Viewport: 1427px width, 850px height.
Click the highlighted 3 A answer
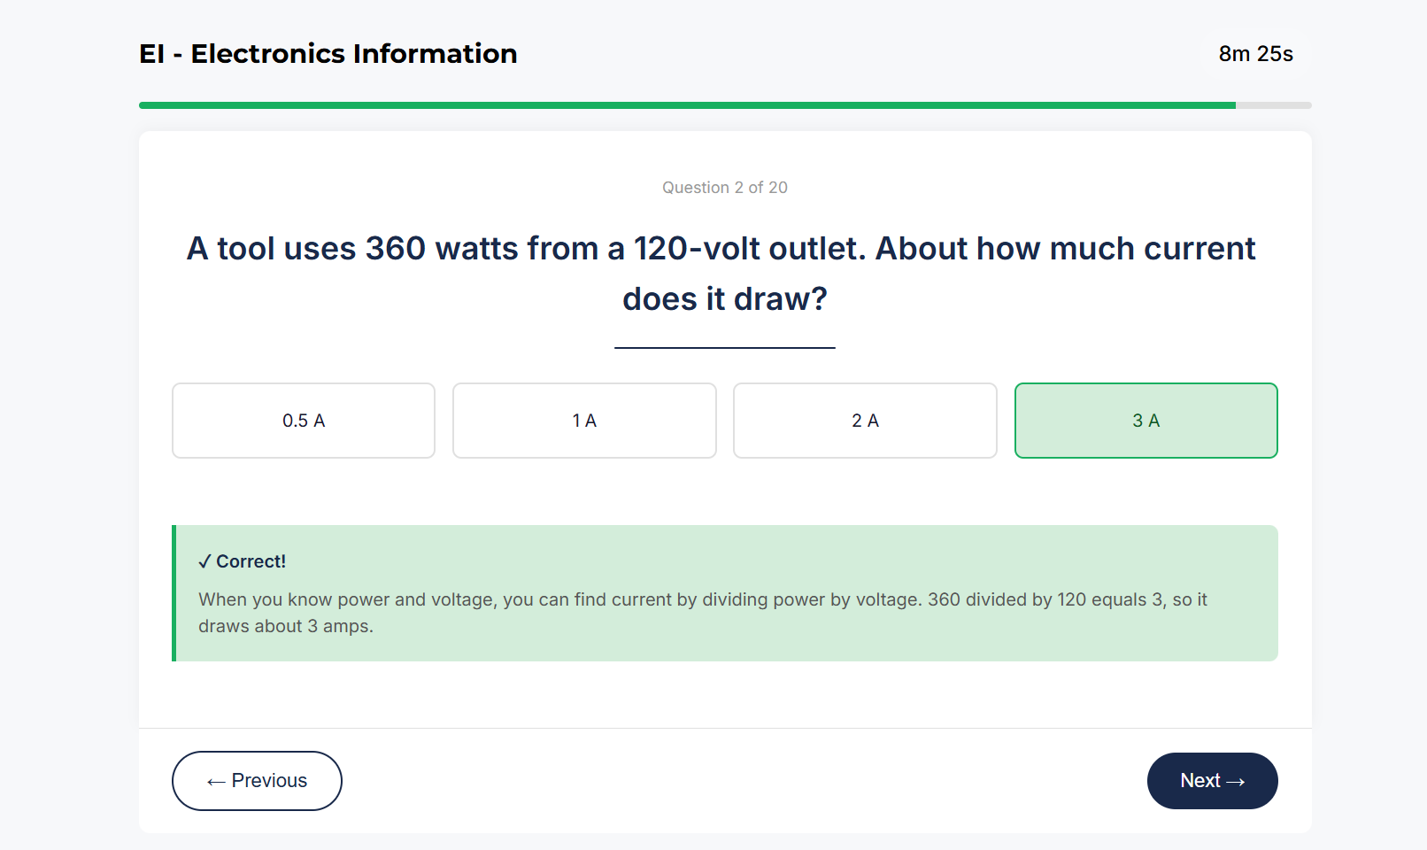(x=1145, y=421)
